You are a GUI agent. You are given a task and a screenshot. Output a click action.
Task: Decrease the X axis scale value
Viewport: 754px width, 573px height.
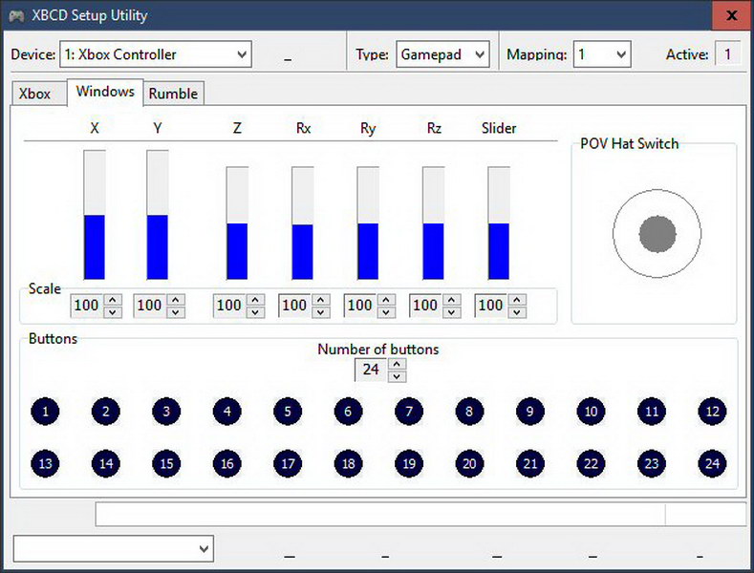[113, 312]
